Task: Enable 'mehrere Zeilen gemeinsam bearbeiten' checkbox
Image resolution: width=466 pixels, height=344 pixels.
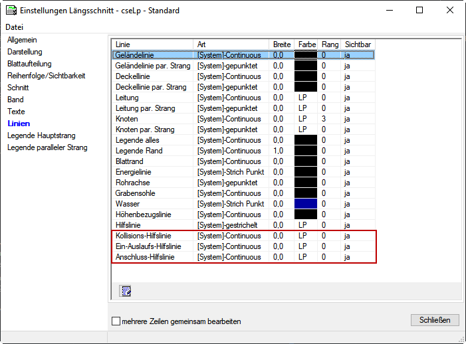Action: click(x=116, y=321)
